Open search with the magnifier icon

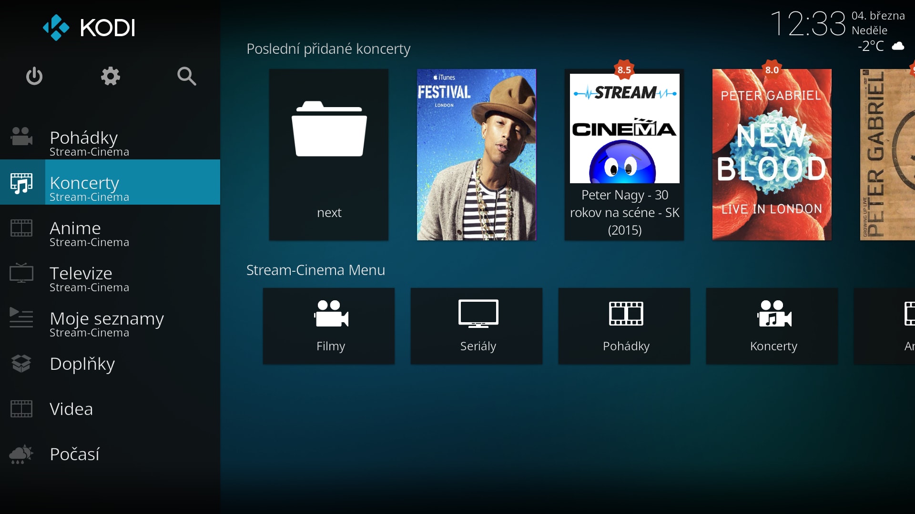(x=186, y=76)
